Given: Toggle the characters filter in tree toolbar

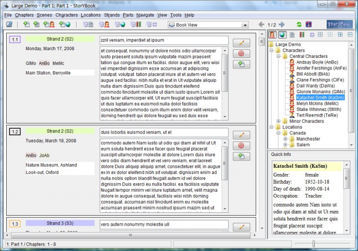Looking at the screenshot, I should coord(272,35).
